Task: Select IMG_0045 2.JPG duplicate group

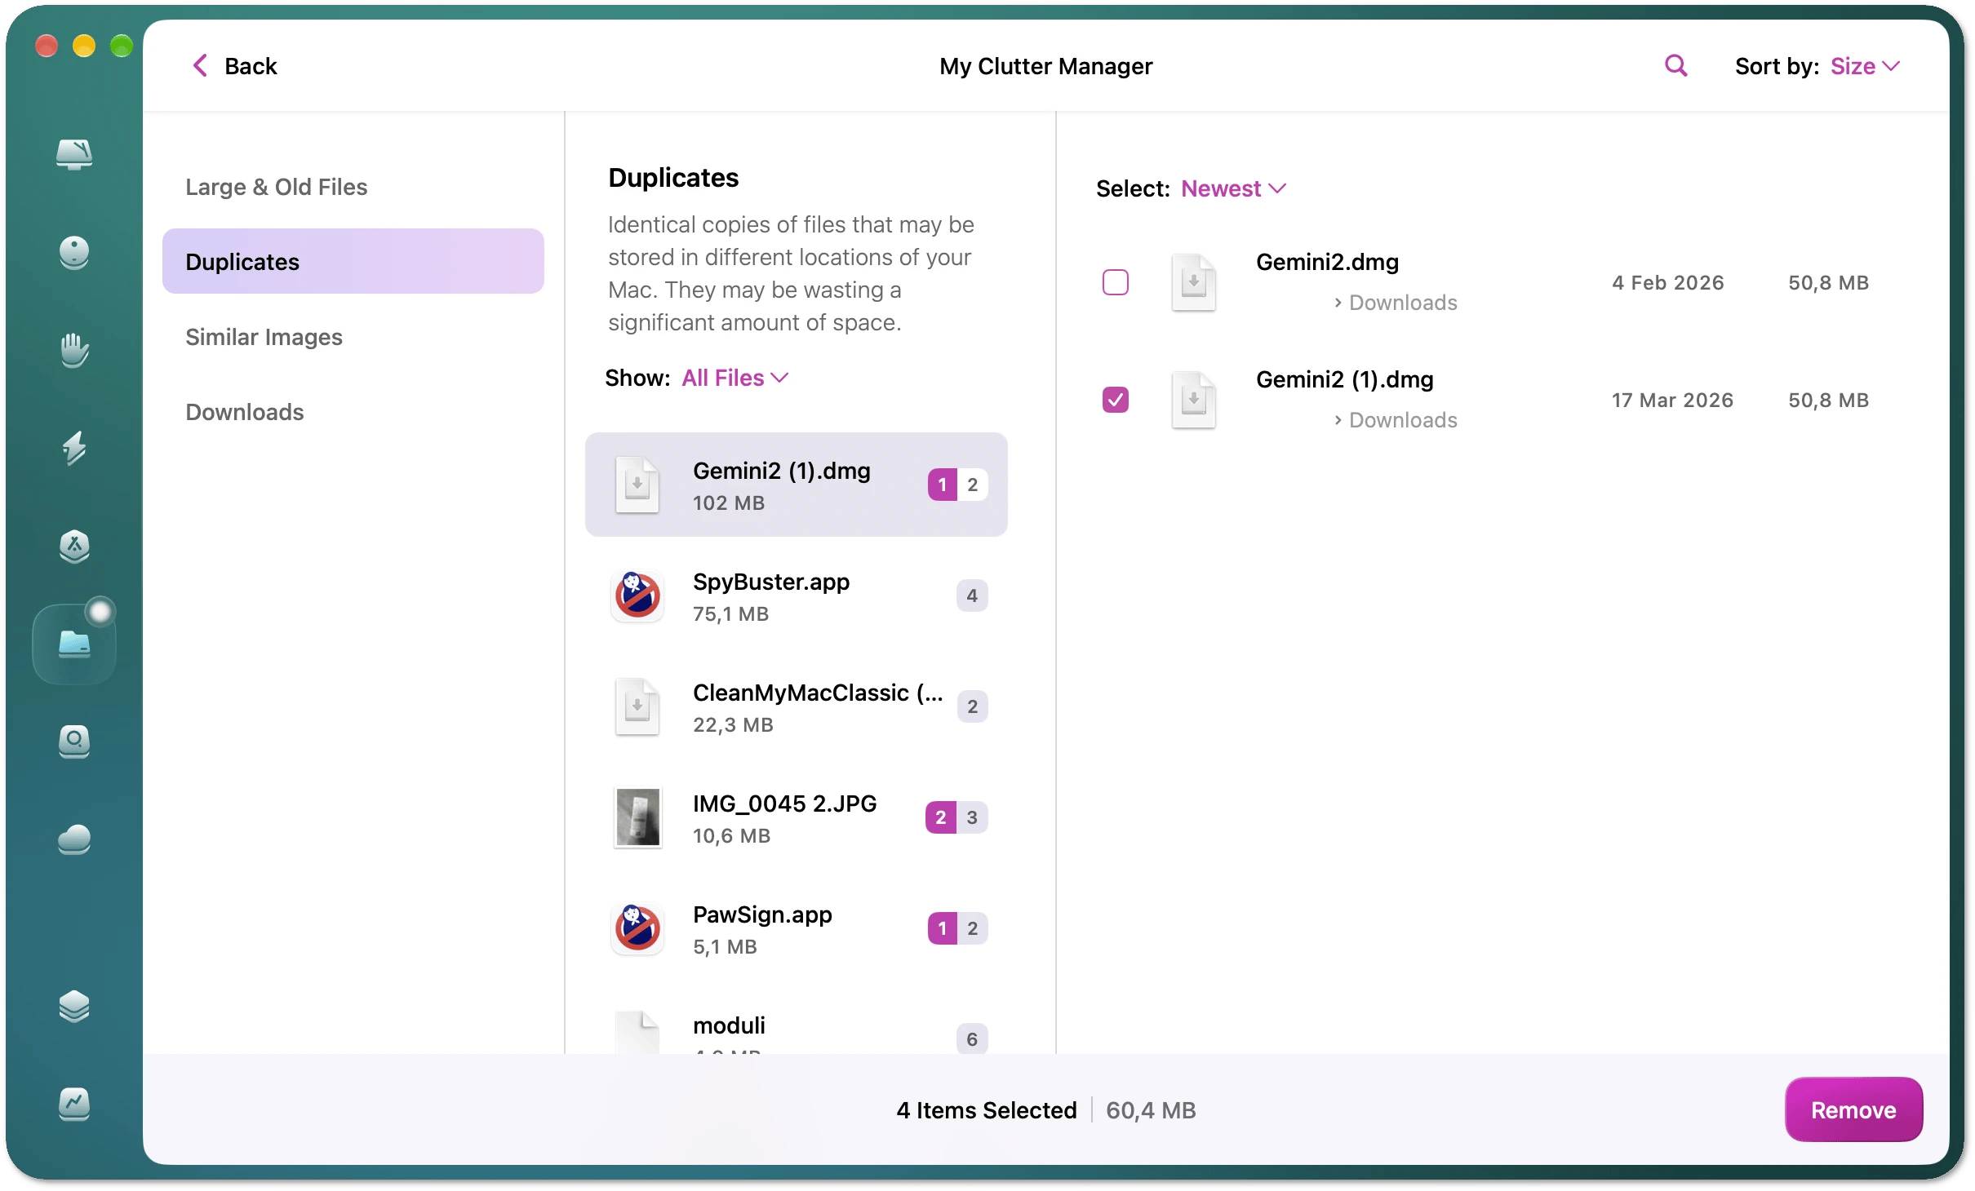Action: pyautogui.click(x=797, y=818)
